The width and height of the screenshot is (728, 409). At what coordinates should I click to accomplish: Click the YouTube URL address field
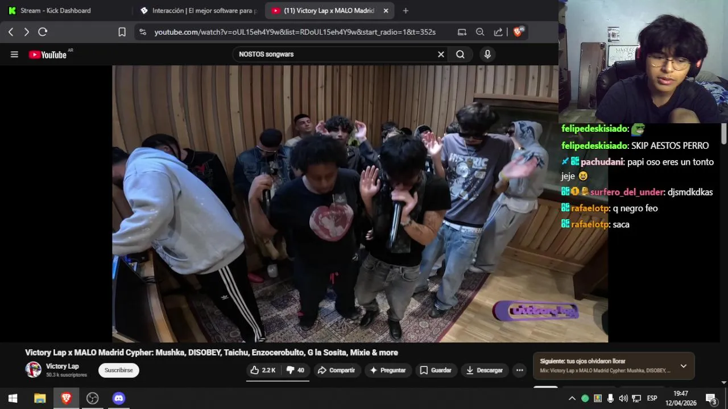pos(295,32)
